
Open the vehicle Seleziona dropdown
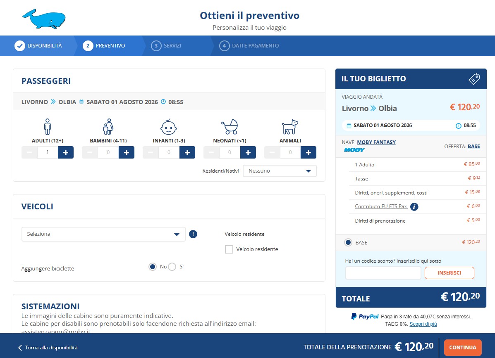(x=103, y=234)
